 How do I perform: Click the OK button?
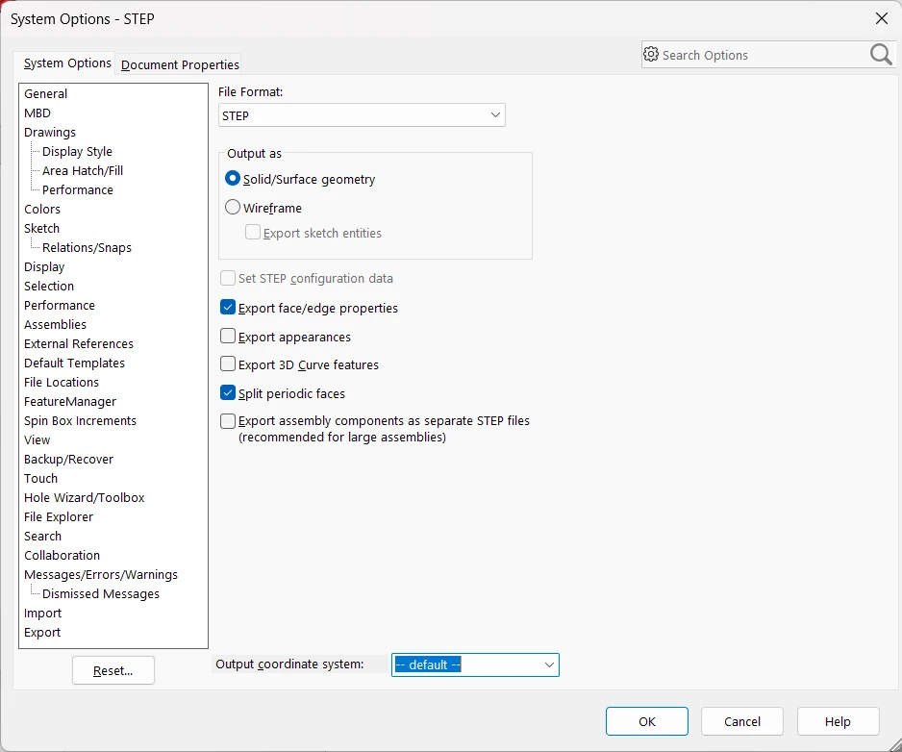point(646,721)
